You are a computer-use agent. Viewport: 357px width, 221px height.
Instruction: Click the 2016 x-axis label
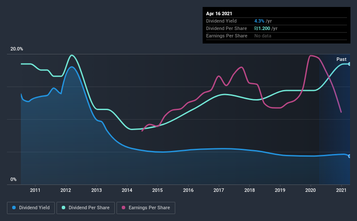(x=188, y=190)
